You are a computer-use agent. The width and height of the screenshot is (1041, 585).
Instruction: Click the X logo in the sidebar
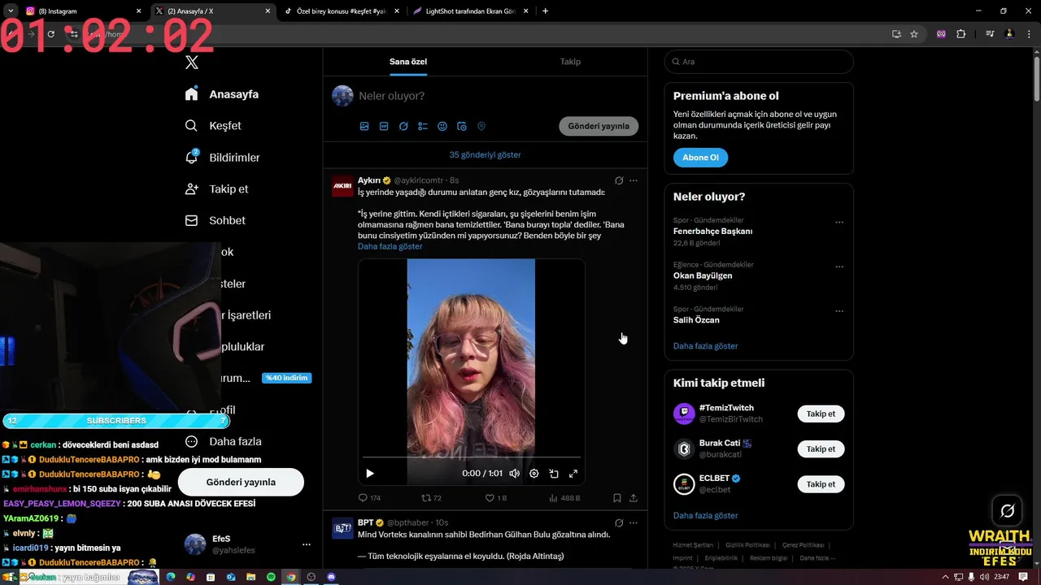192,63
